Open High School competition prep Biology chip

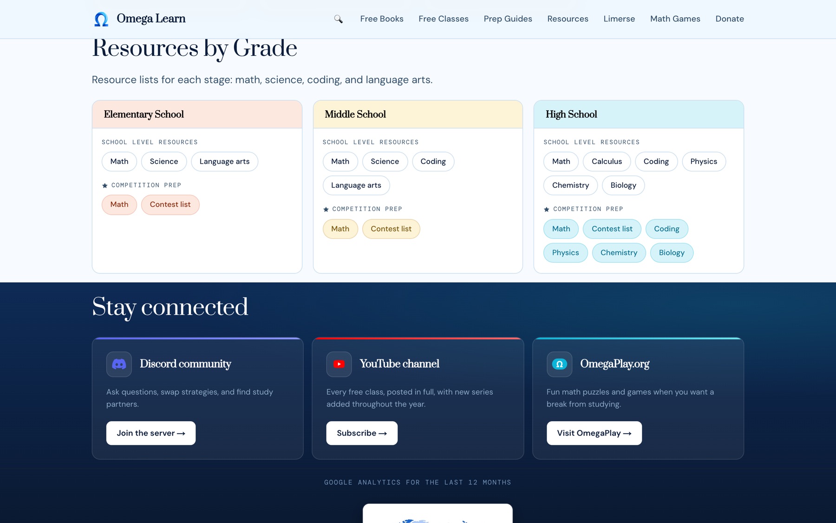672,253
